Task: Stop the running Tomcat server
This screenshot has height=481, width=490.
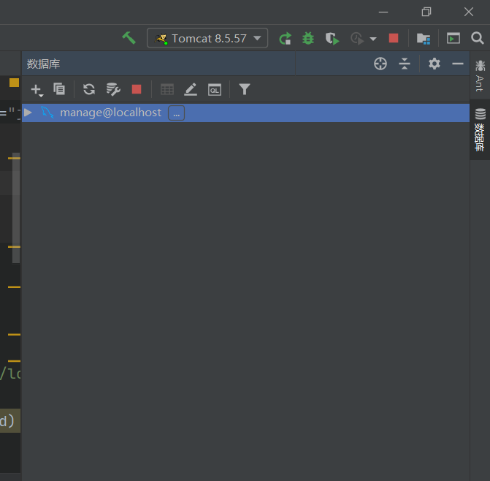Action: click(394, 38)
